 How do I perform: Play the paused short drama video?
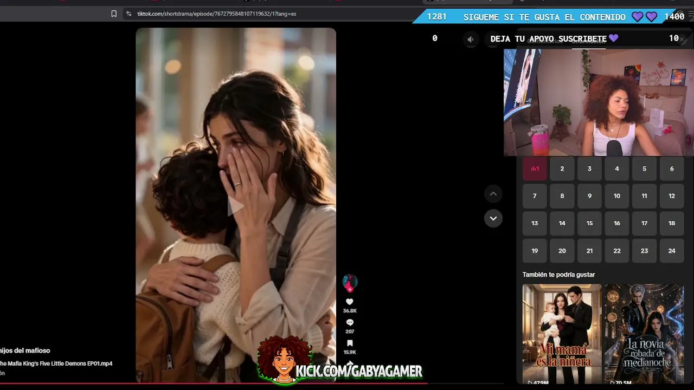click(235, 206)
